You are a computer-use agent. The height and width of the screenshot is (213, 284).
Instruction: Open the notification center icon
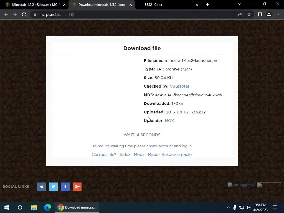(x=275, y=207)
